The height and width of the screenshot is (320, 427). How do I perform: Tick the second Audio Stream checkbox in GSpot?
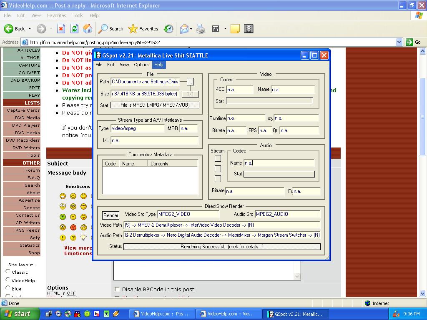(218, 169)
